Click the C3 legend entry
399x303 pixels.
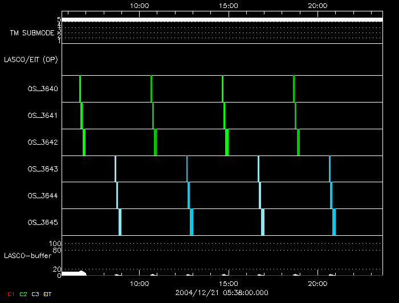pos(35,294)
